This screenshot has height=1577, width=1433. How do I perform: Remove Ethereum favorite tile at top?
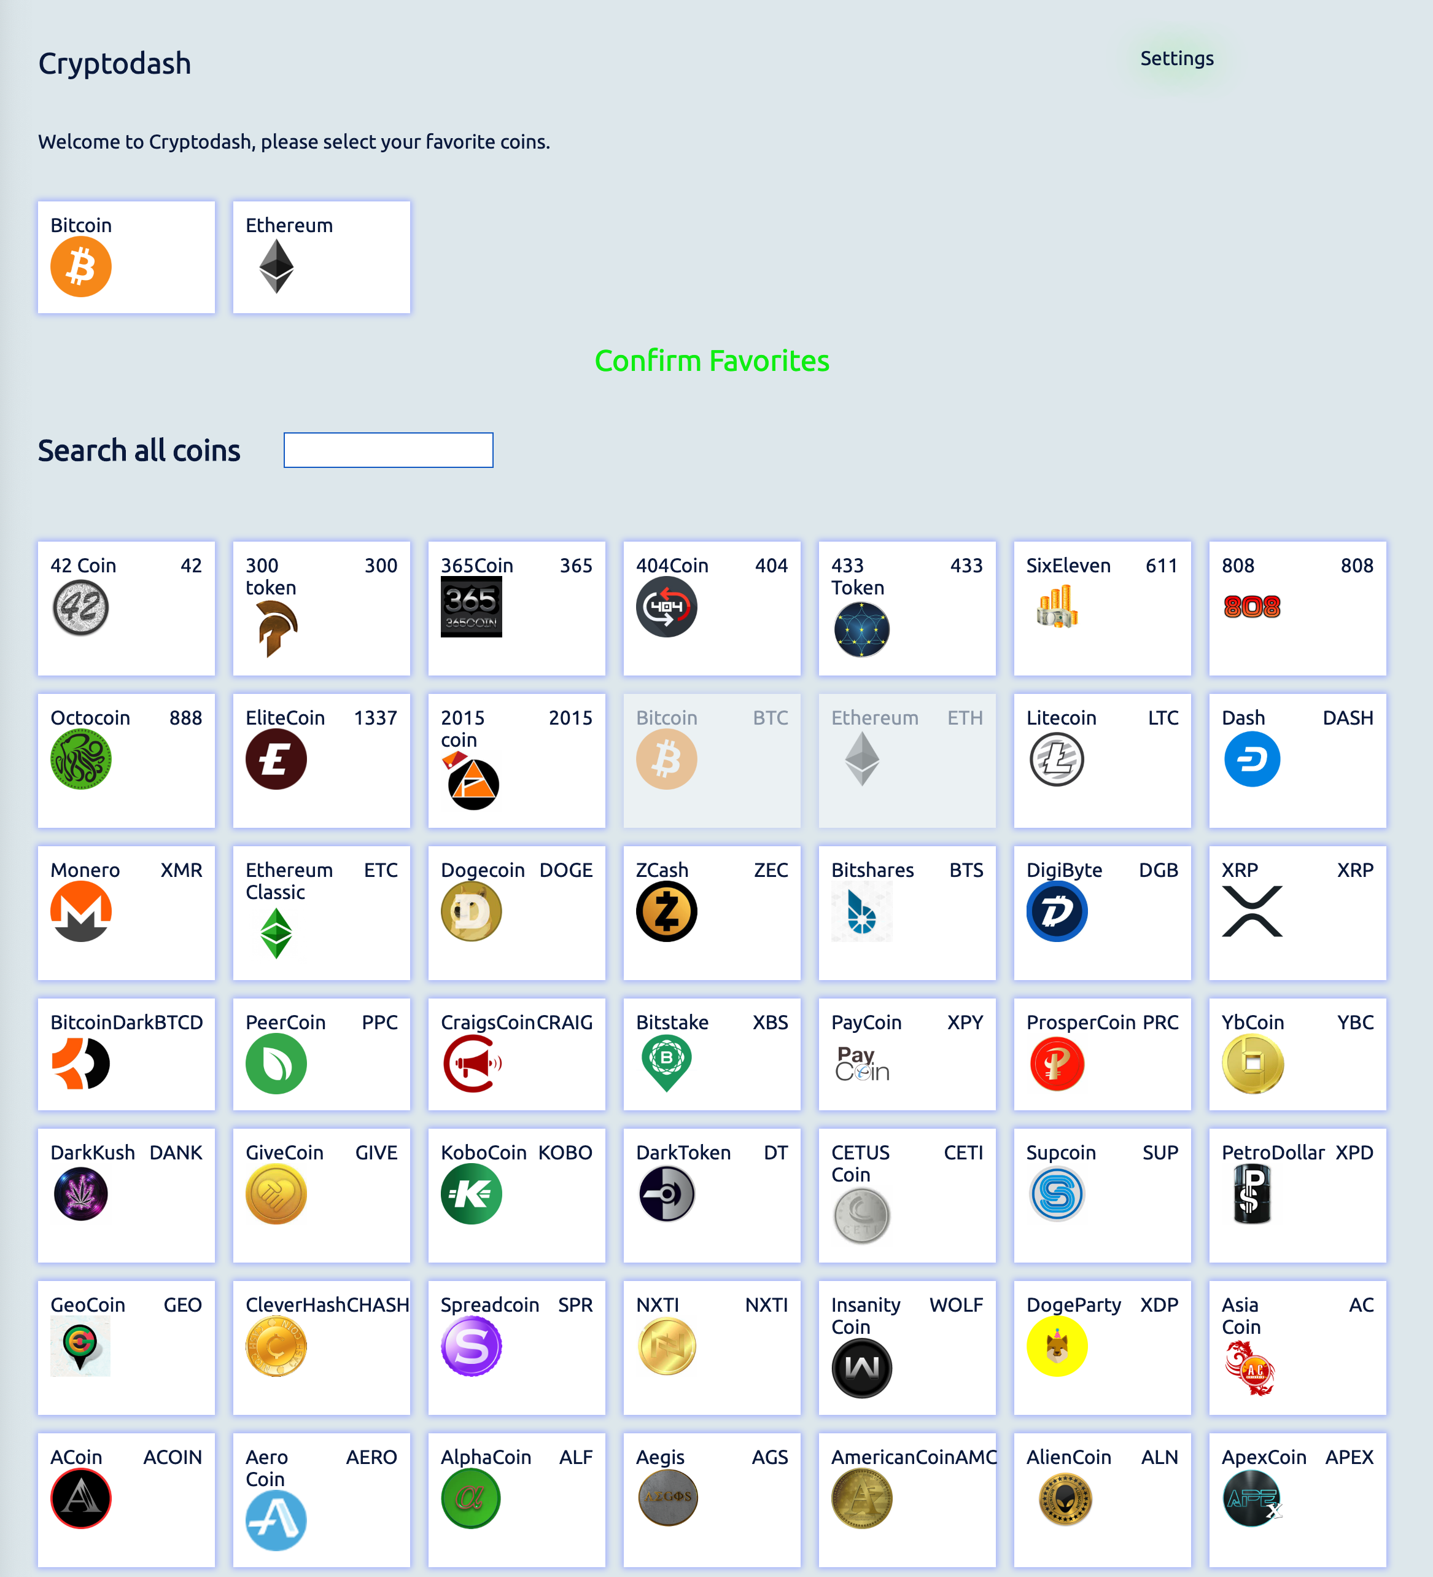click(322, 257)
